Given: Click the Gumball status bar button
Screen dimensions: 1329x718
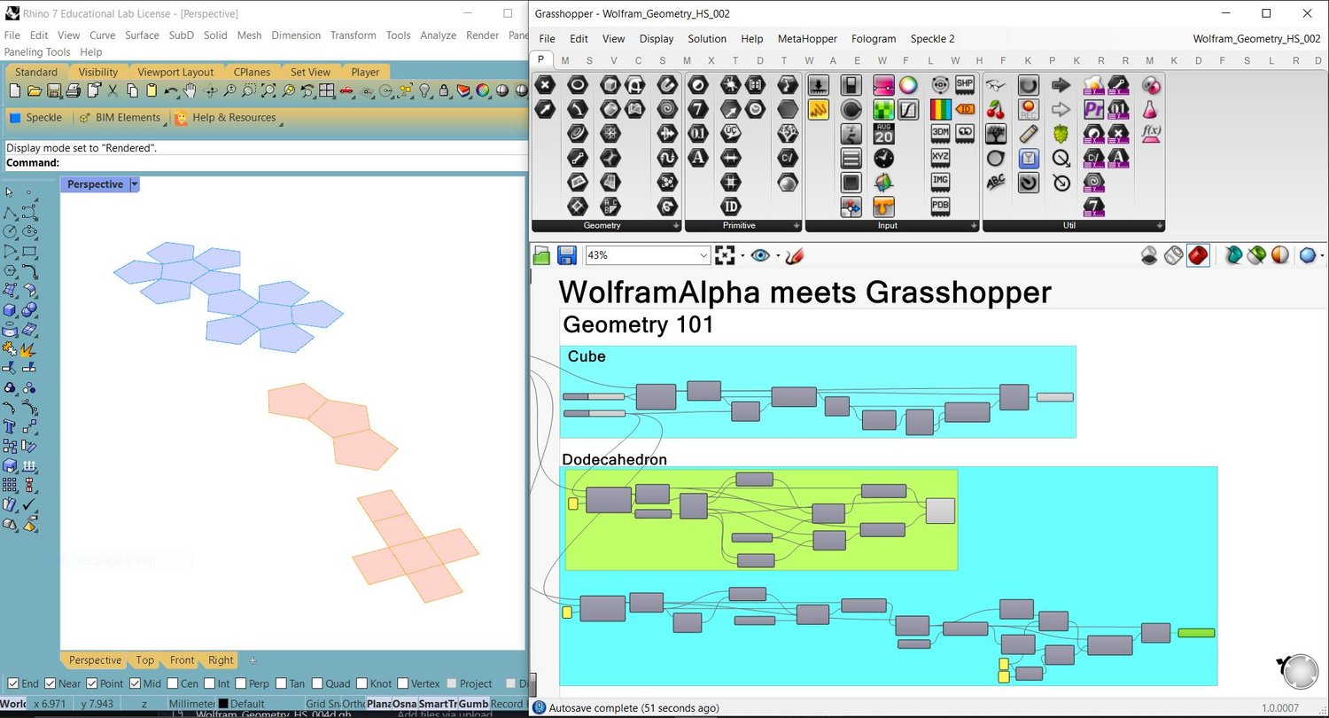Looking at the screenshot, I should pyautogui.click(x=473, y=704).
